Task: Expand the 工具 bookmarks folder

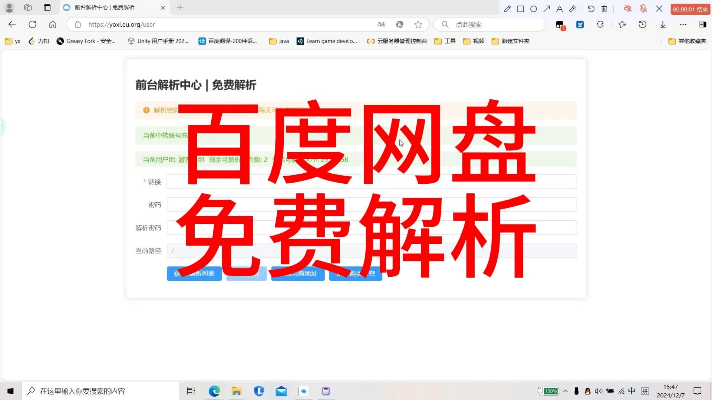Action: pyautogui.click(x=445, y=41)
